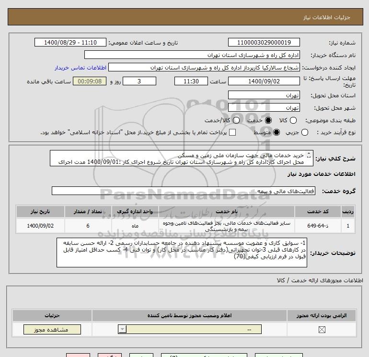Click the توضیحات خریدار text box
The image size is (369, 357).
pos(182,253)
